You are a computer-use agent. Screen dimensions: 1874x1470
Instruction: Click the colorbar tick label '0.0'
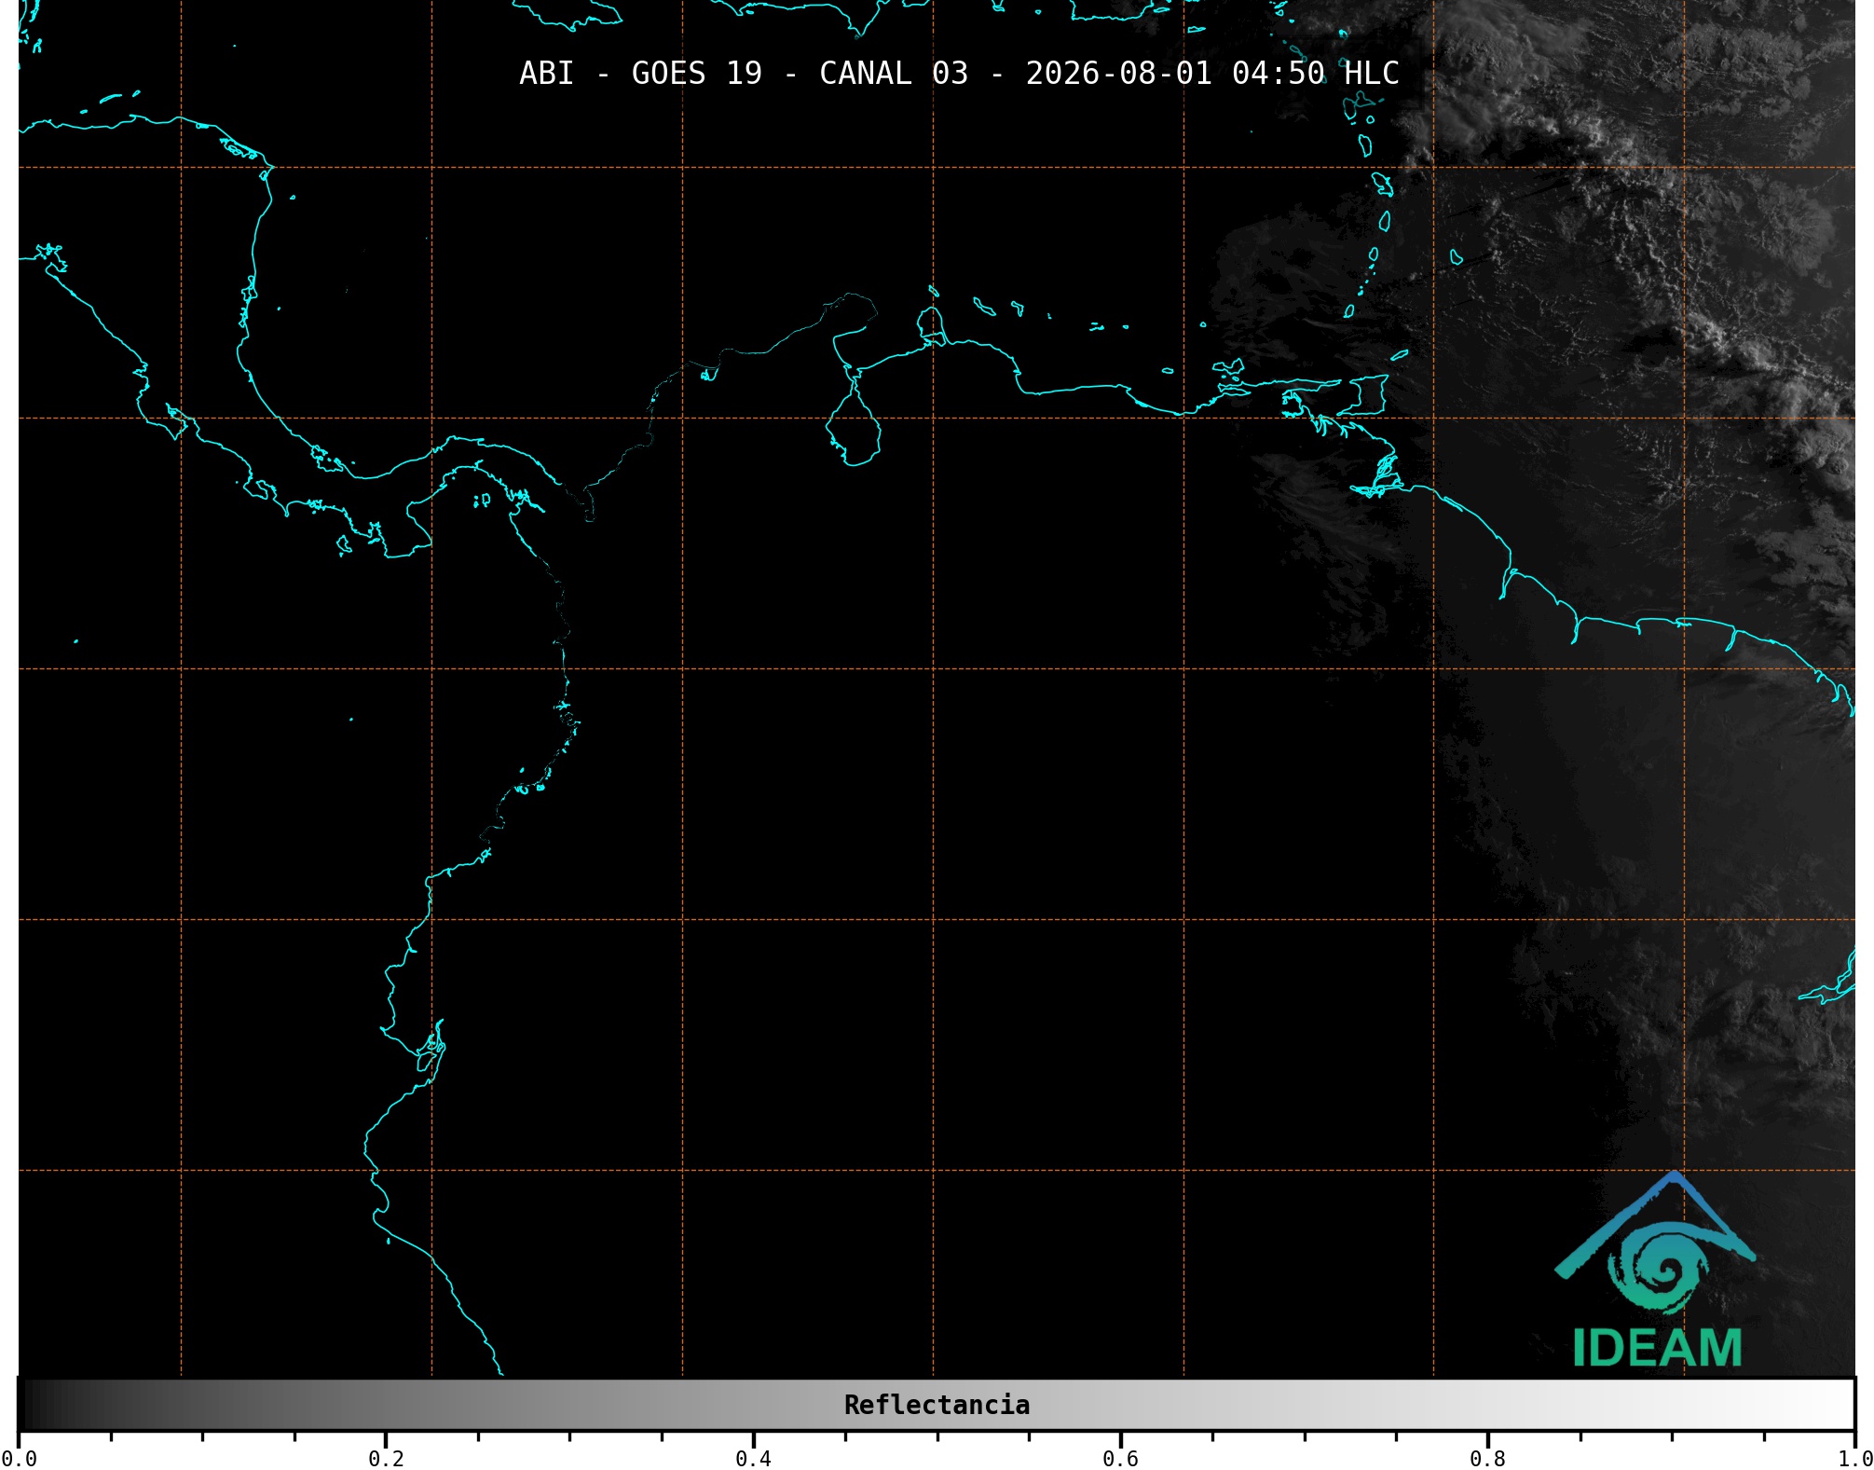[x=19, y=1459]
